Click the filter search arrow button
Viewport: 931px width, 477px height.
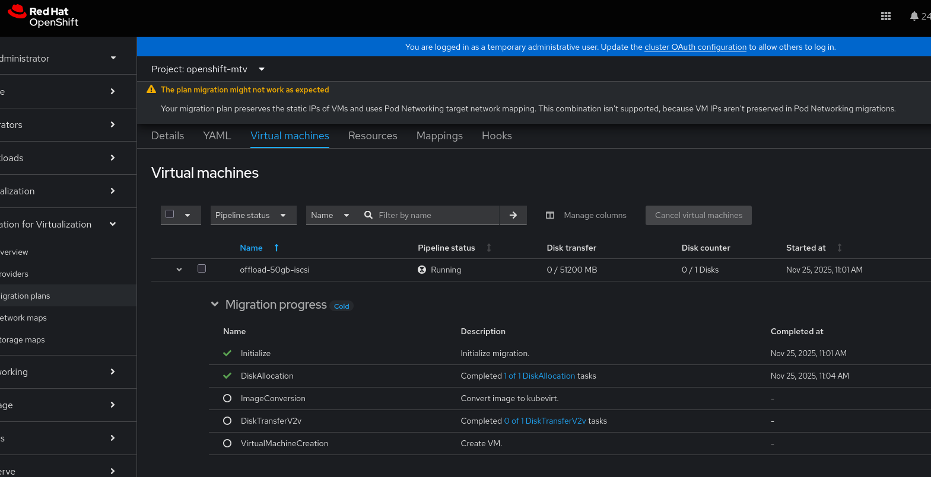513,215
